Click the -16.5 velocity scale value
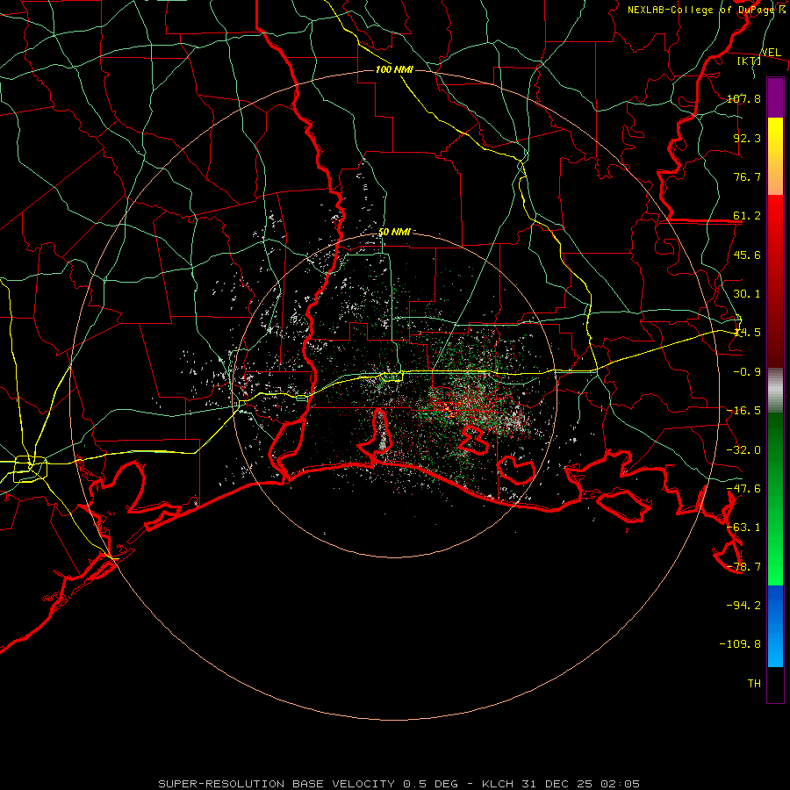Image resolution: width=790 pixels, height=790 pixels. coord(743,411)
